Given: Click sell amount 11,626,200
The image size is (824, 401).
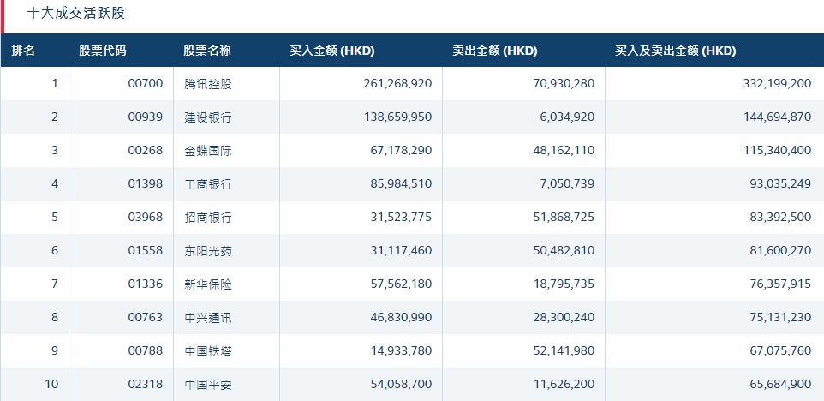Looking at the screenshot, I should click(x=564, y=384).
